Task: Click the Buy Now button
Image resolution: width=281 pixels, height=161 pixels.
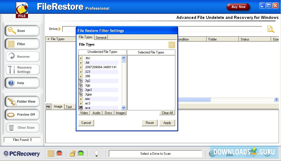Action: [238, 7]
